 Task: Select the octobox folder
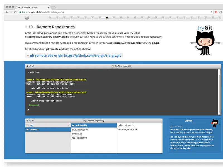coord(48,129)
